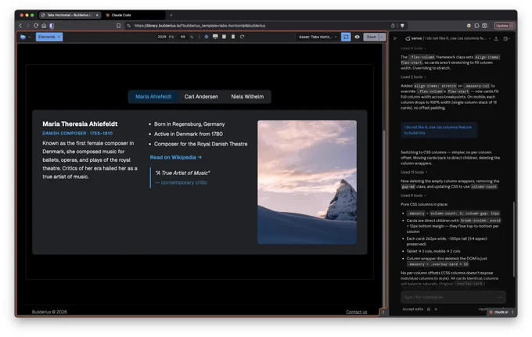532x337 pixels.
Task: Toggle preview mode with the eye icon
Action: (357, 37)
